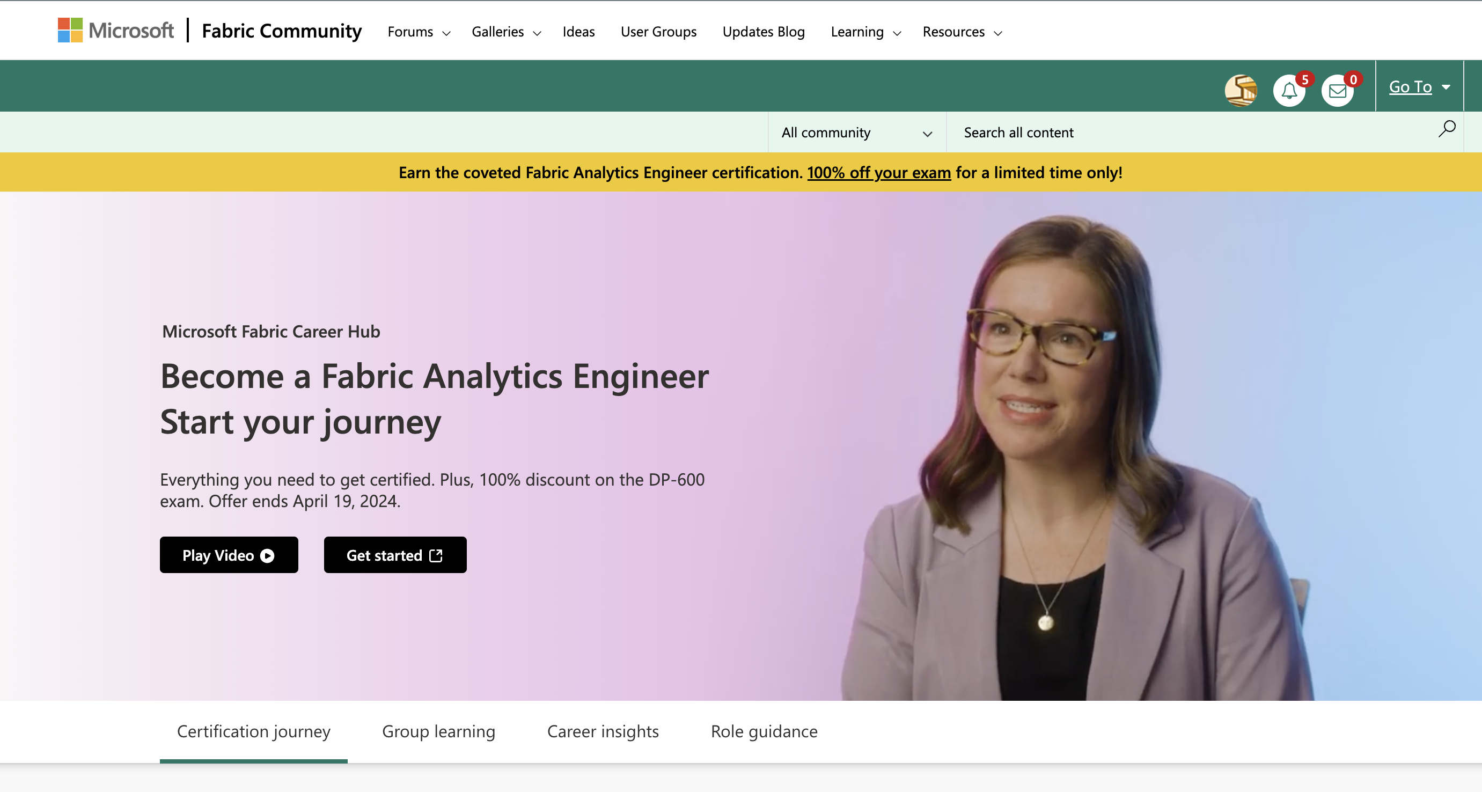Viewport: 1482px width, 792px height.
Task: Open the Go To dropdown
Action: pyautogui.click(x=1419, y=86)
